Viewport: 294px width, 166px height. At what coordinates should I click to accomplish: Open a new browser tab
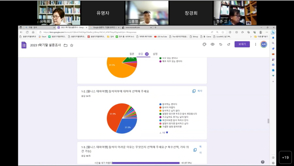point(155,27)
